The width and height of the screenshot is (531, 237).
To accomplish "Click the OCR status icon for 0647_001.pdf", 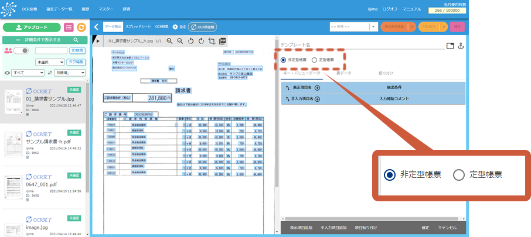I will [x=29, y=177].
